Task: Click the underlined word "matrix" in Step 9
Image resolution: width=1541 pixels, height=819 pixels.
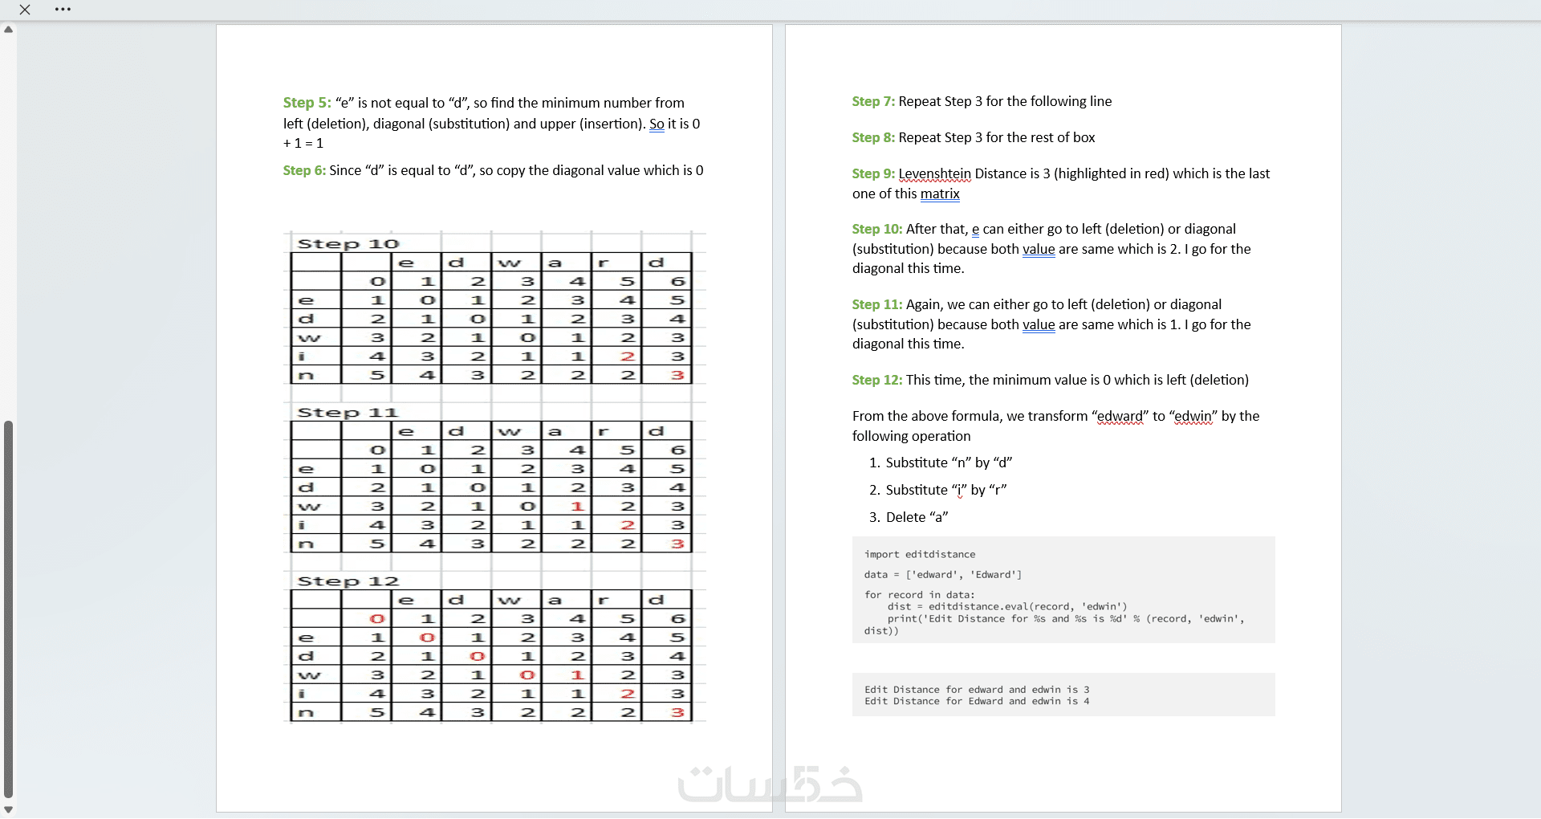Action: (940, 194)
